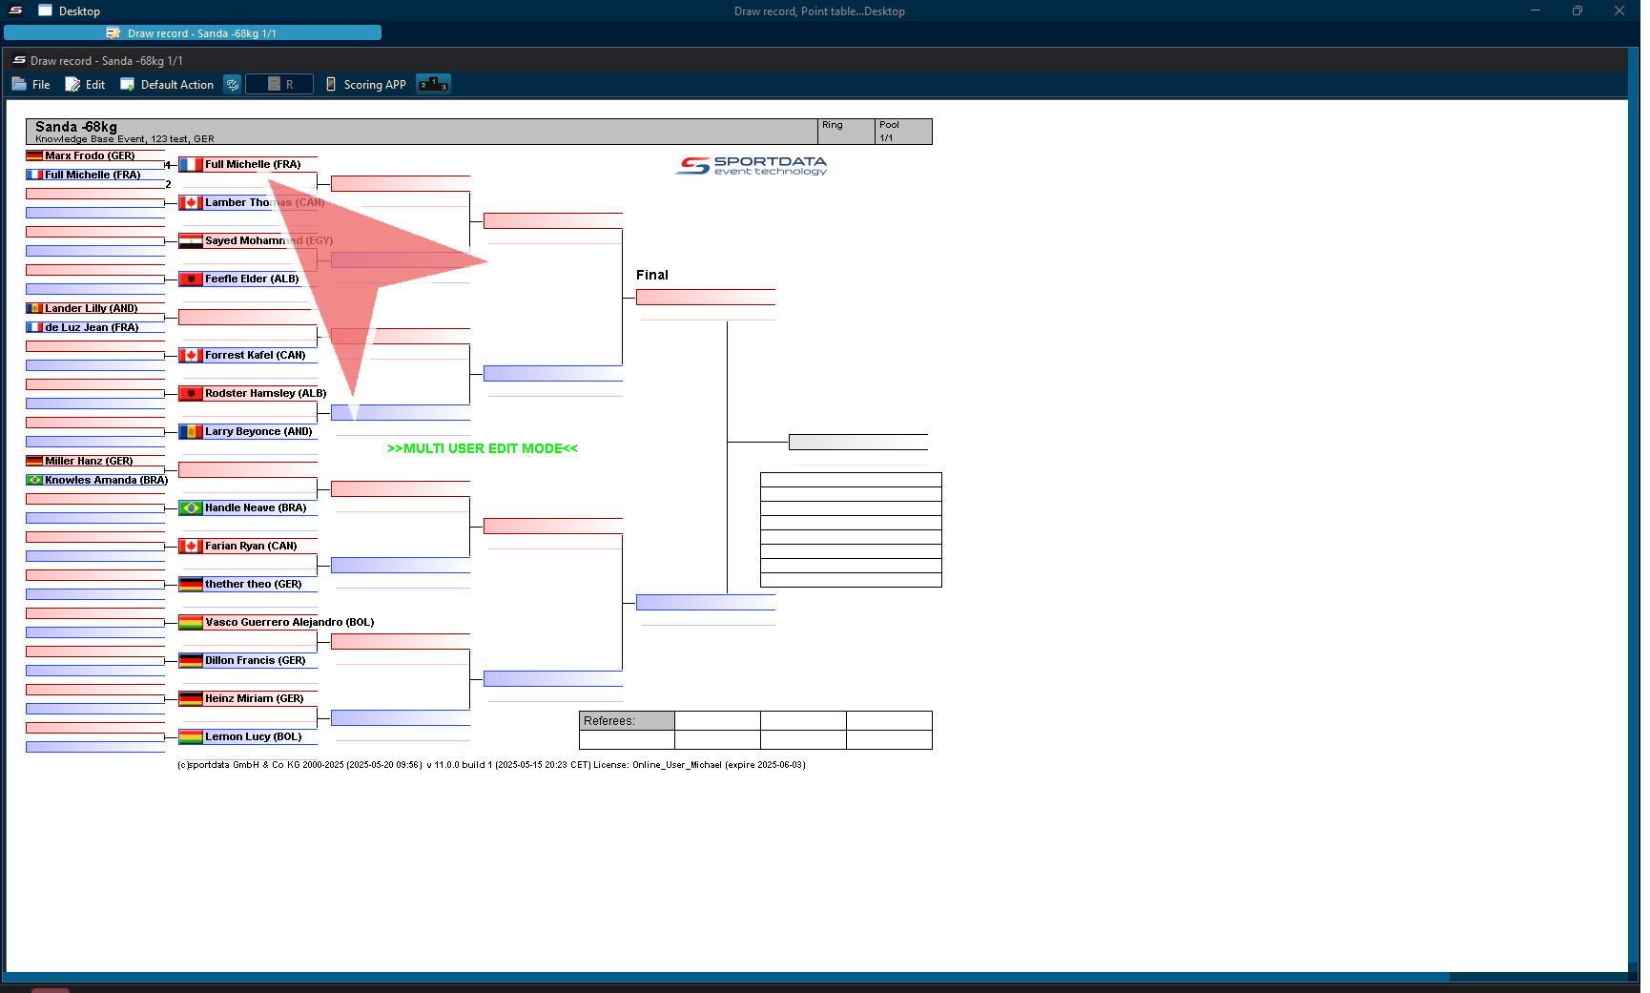Screen dimensions: 1650x993
Task: Click the Sportdata S logo in title bar
Action: pyautogui.click(x=16, y=10)
